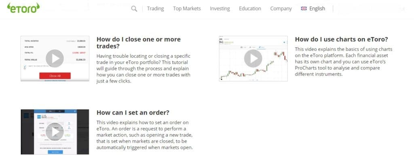The height and width of the screenshot is (160, 414).
Task: Click the X icon in order dialog thumbnail
Action: [75, 112]
